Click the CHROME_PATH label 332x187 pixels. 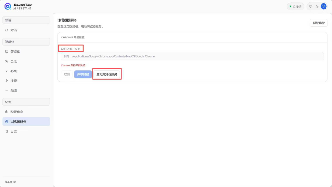[x=70, y=49]
